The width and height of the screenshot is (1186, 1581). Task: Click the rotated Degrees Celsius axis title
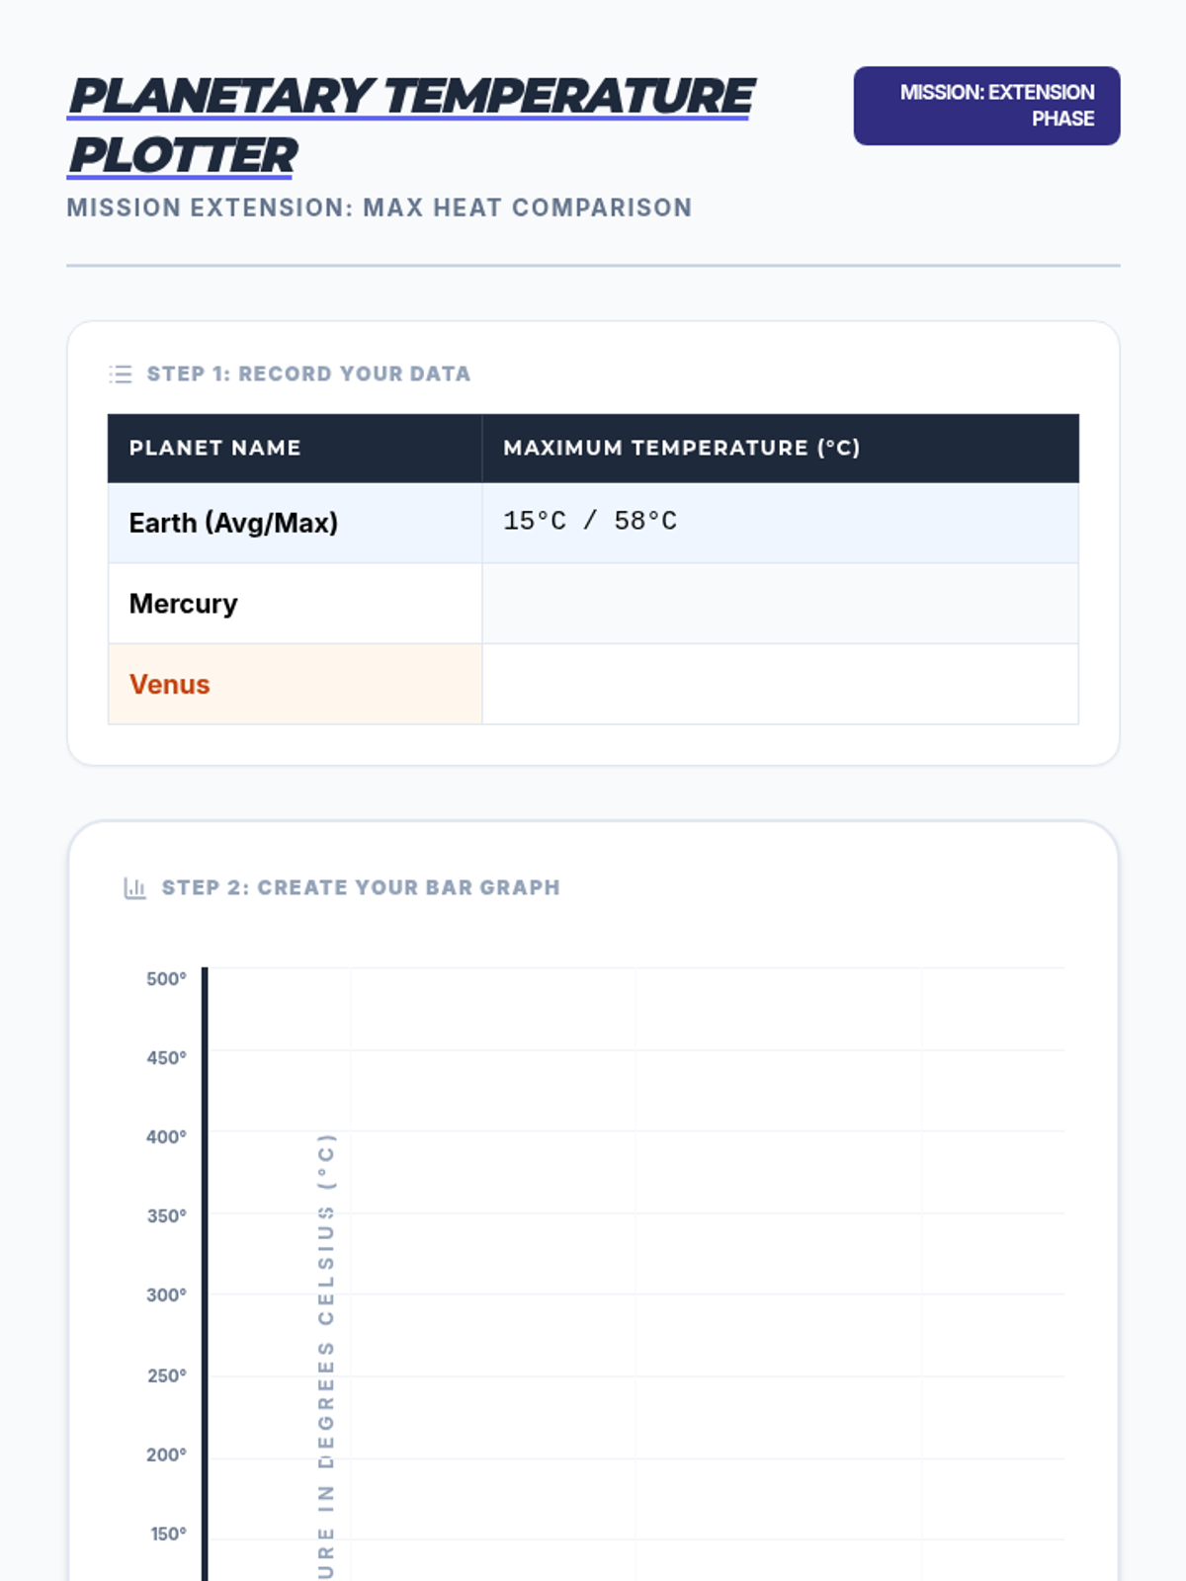tap(326, 1354)
